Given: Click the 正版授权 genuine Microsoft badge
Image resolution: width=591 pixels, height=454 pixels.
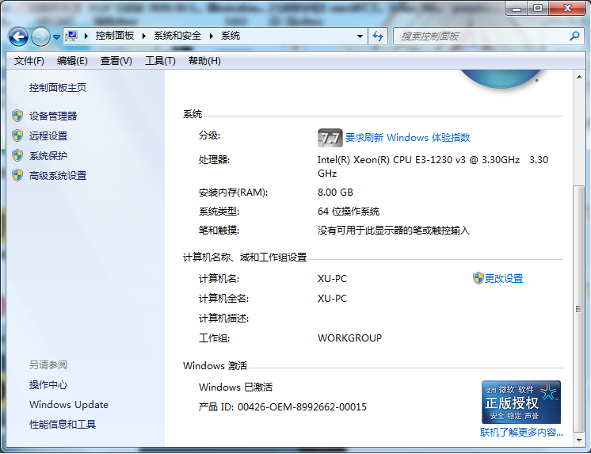Looking at the screenshot, I should 521,402.
